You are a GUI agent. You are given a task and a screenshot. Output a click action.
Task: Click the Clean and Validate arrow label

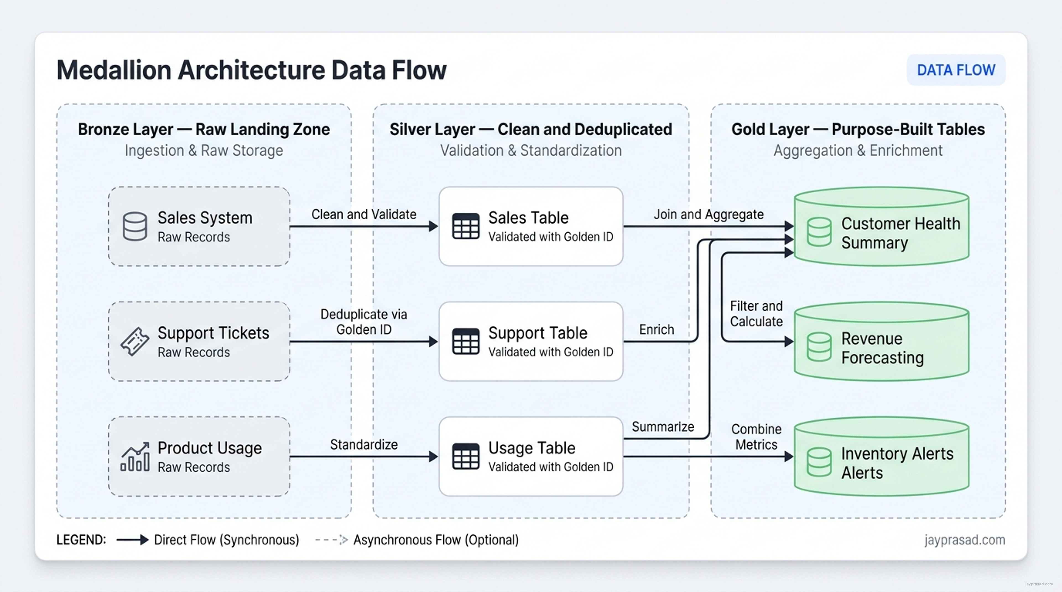click(x=364, y=214)
